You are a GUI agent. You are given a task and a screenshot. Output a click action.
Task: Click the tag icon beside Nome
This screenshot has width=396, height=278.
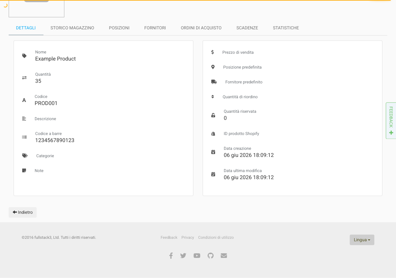pyautogui.click(x=24, y=56)
